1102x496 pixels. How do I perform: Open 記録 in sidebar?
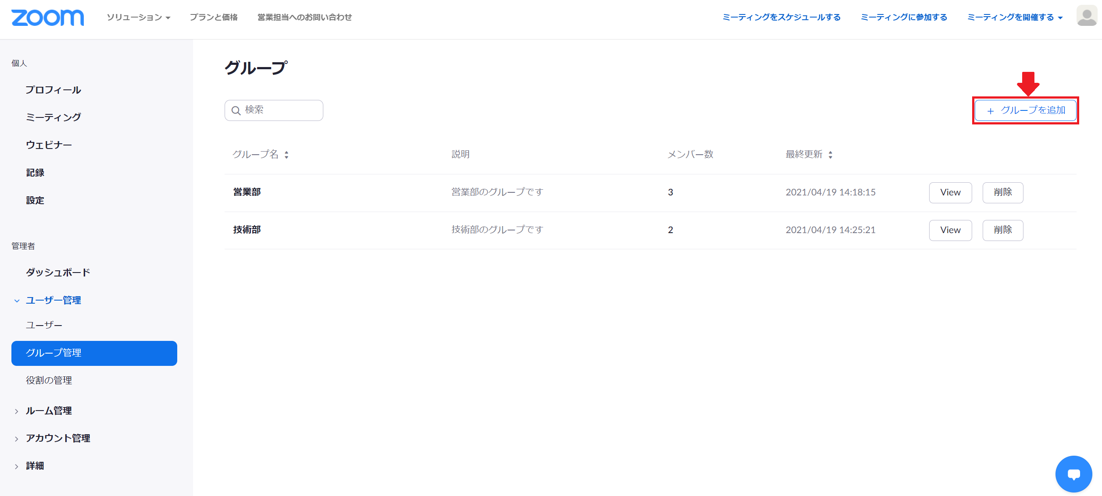coord(35,173)
